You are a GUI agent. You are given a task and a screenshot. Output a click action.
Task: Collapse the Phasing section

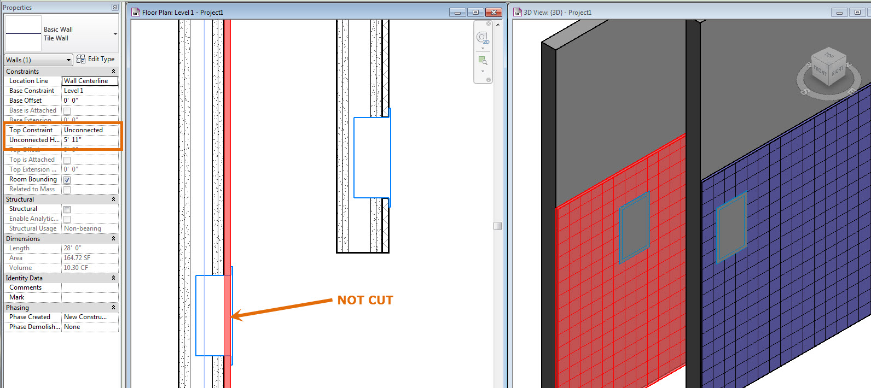click(x=114, y=308)
